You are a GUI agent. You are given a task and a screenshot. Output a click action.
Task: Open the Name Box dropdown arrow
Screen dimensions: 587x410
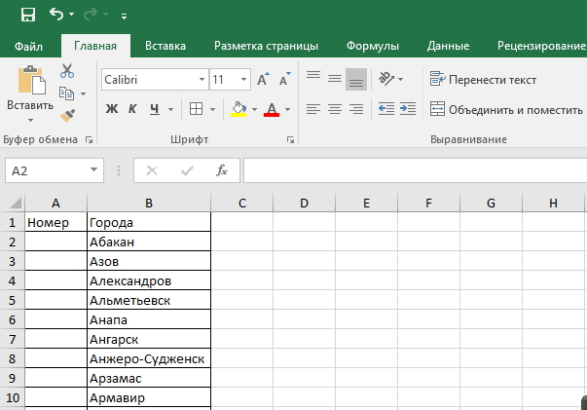[93, 170]
